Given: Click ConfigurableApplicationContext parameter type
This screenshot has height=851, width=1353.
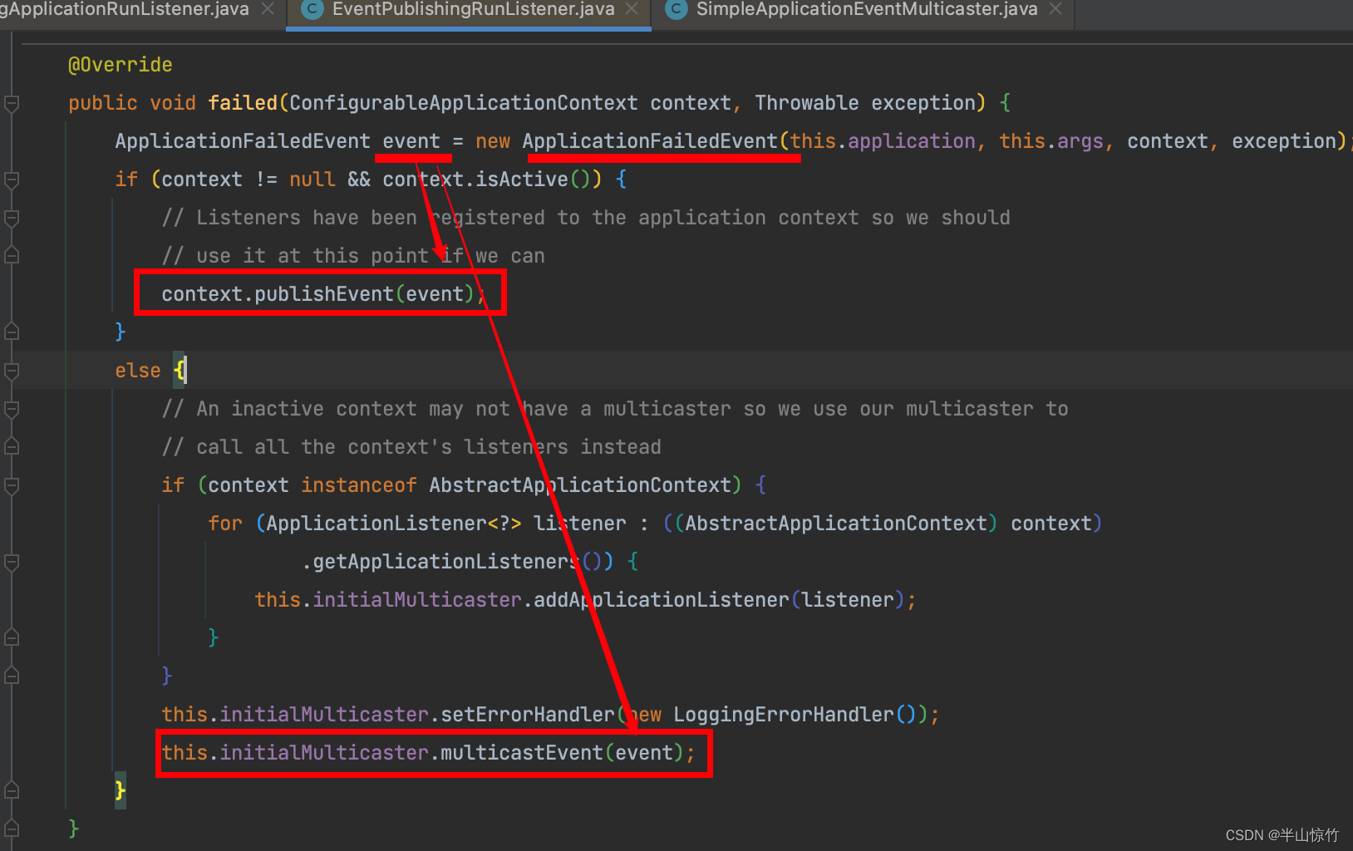Looking at the screenshot, I should coord(464,103).
